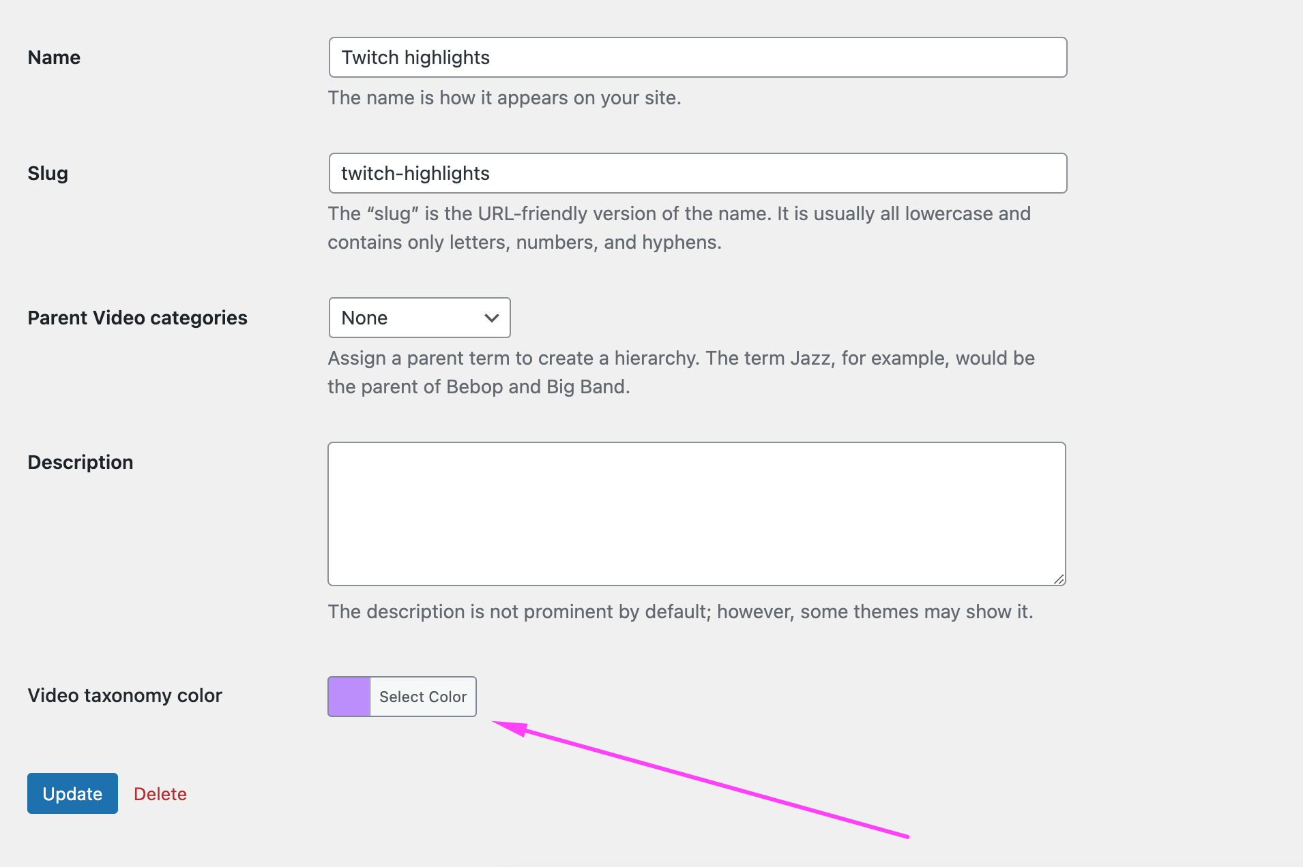This screenshot has width=1303, height=867.
Task: Click the Parent Video categories label
Action: (137, 318)
